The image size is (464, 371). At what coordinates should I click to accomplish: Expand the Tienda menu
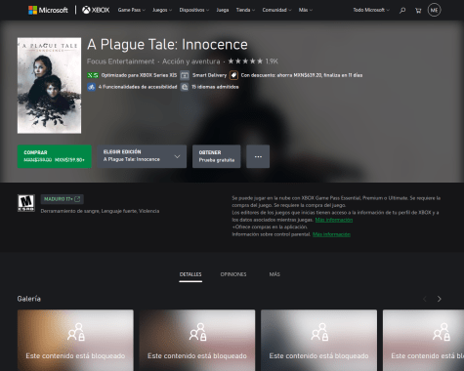click(x=245, y=10)
